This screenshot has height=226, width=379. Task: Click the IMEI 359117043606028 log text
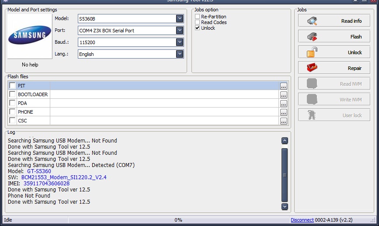tap(46, 184)
